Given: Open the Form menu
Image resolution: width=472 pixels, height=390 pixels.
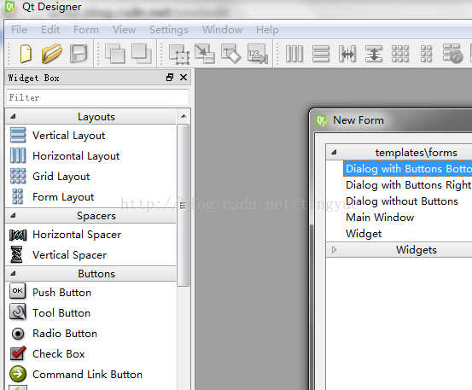Looking at the screenshot, I should pos(86,30).
